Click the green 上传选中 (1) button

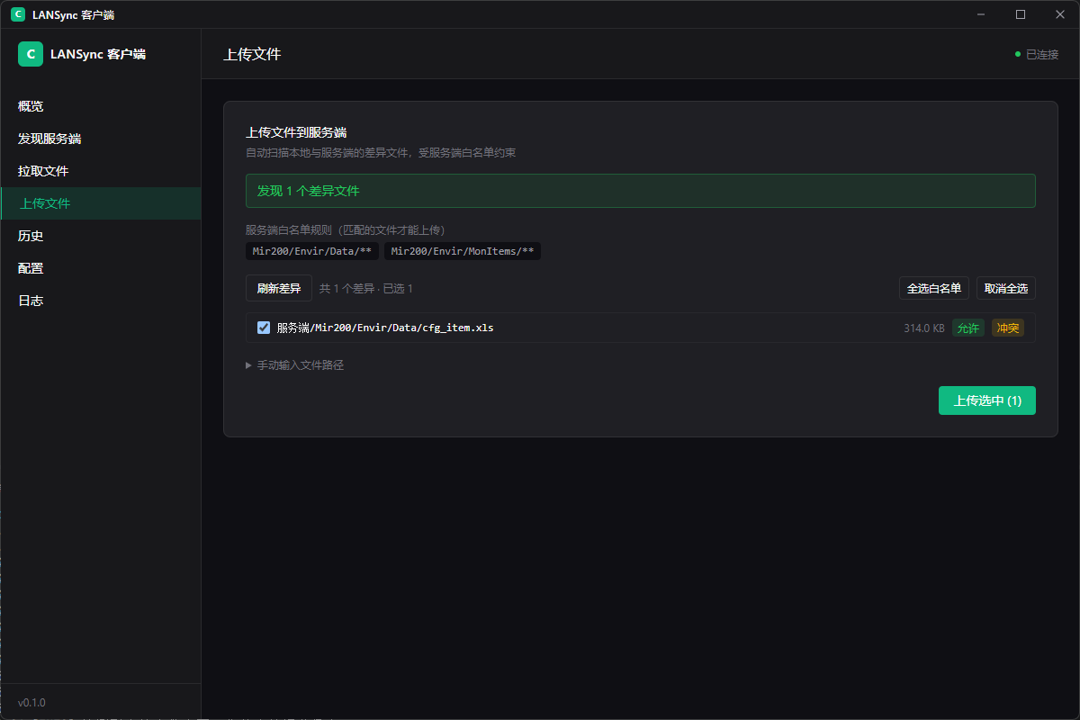pos(987,400)
